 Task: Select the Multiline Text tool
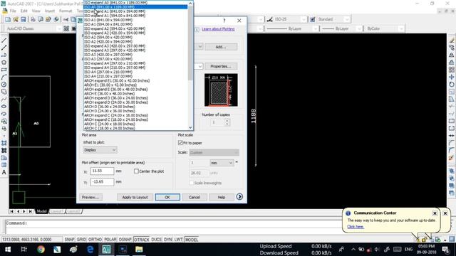pyautogui.click(x=4, y=172)
